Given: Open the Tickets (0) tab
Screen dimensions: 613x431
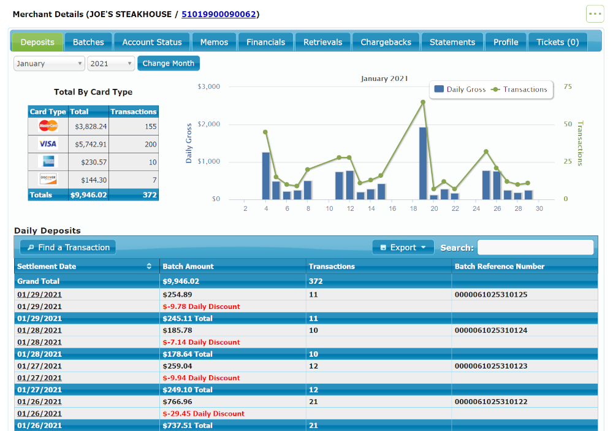Looking at the screenshot, I should 557,42.
